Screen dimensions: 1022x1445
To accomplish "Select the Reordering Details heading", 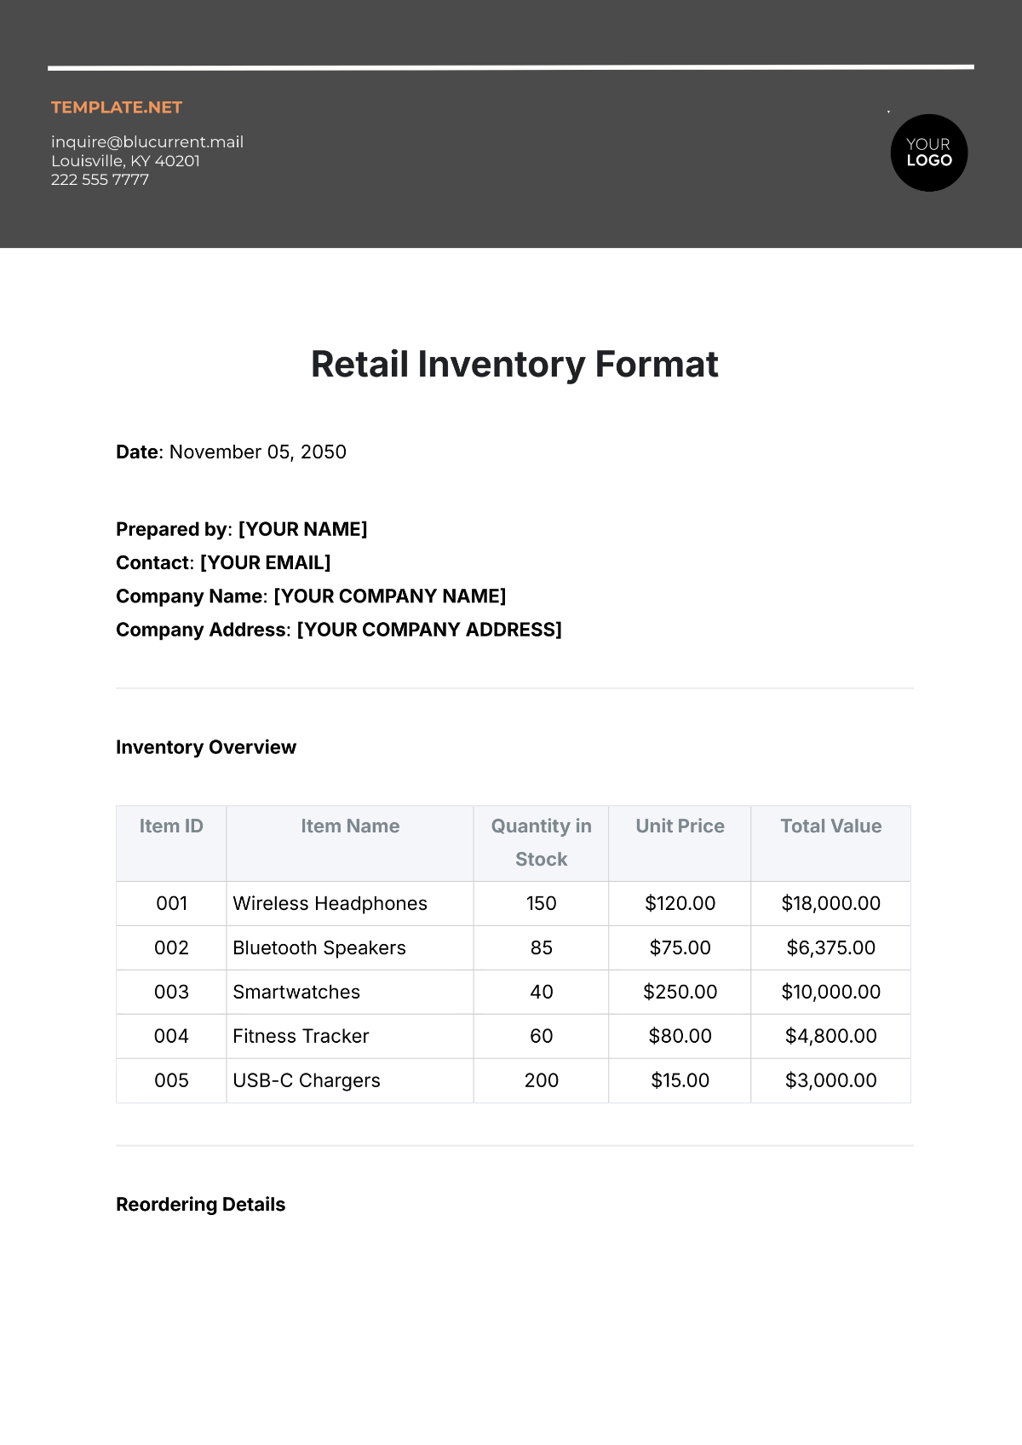I will [x=200, y=1205].
